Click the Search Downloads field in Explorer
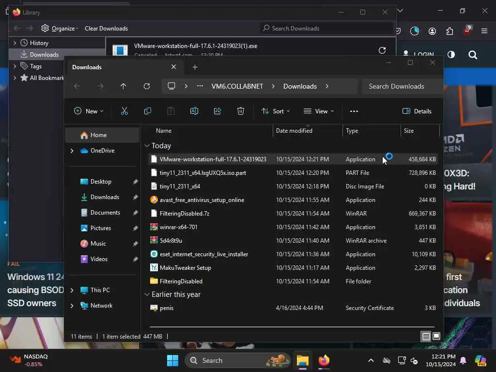 point(402,86)
